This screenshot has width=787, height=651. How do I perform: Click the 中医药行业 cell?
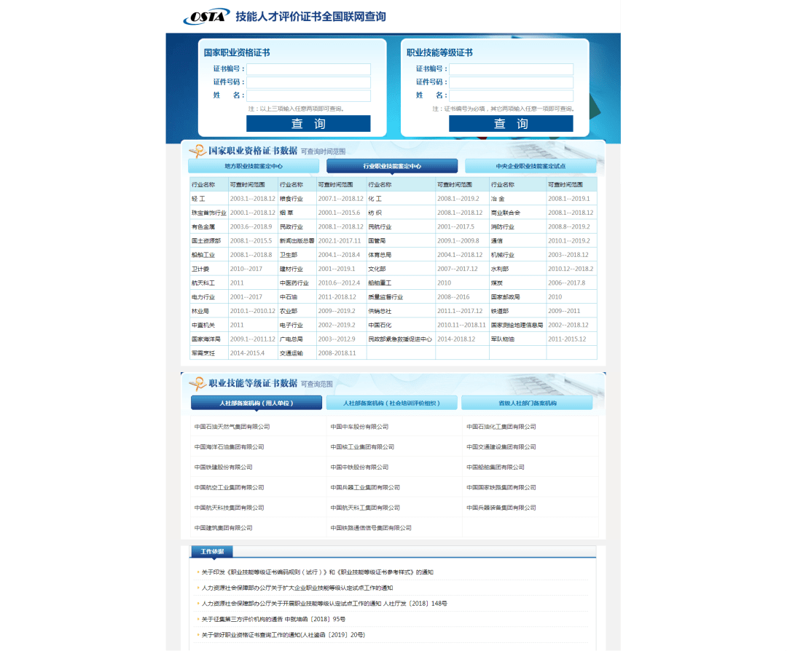[x=297, y=283]
